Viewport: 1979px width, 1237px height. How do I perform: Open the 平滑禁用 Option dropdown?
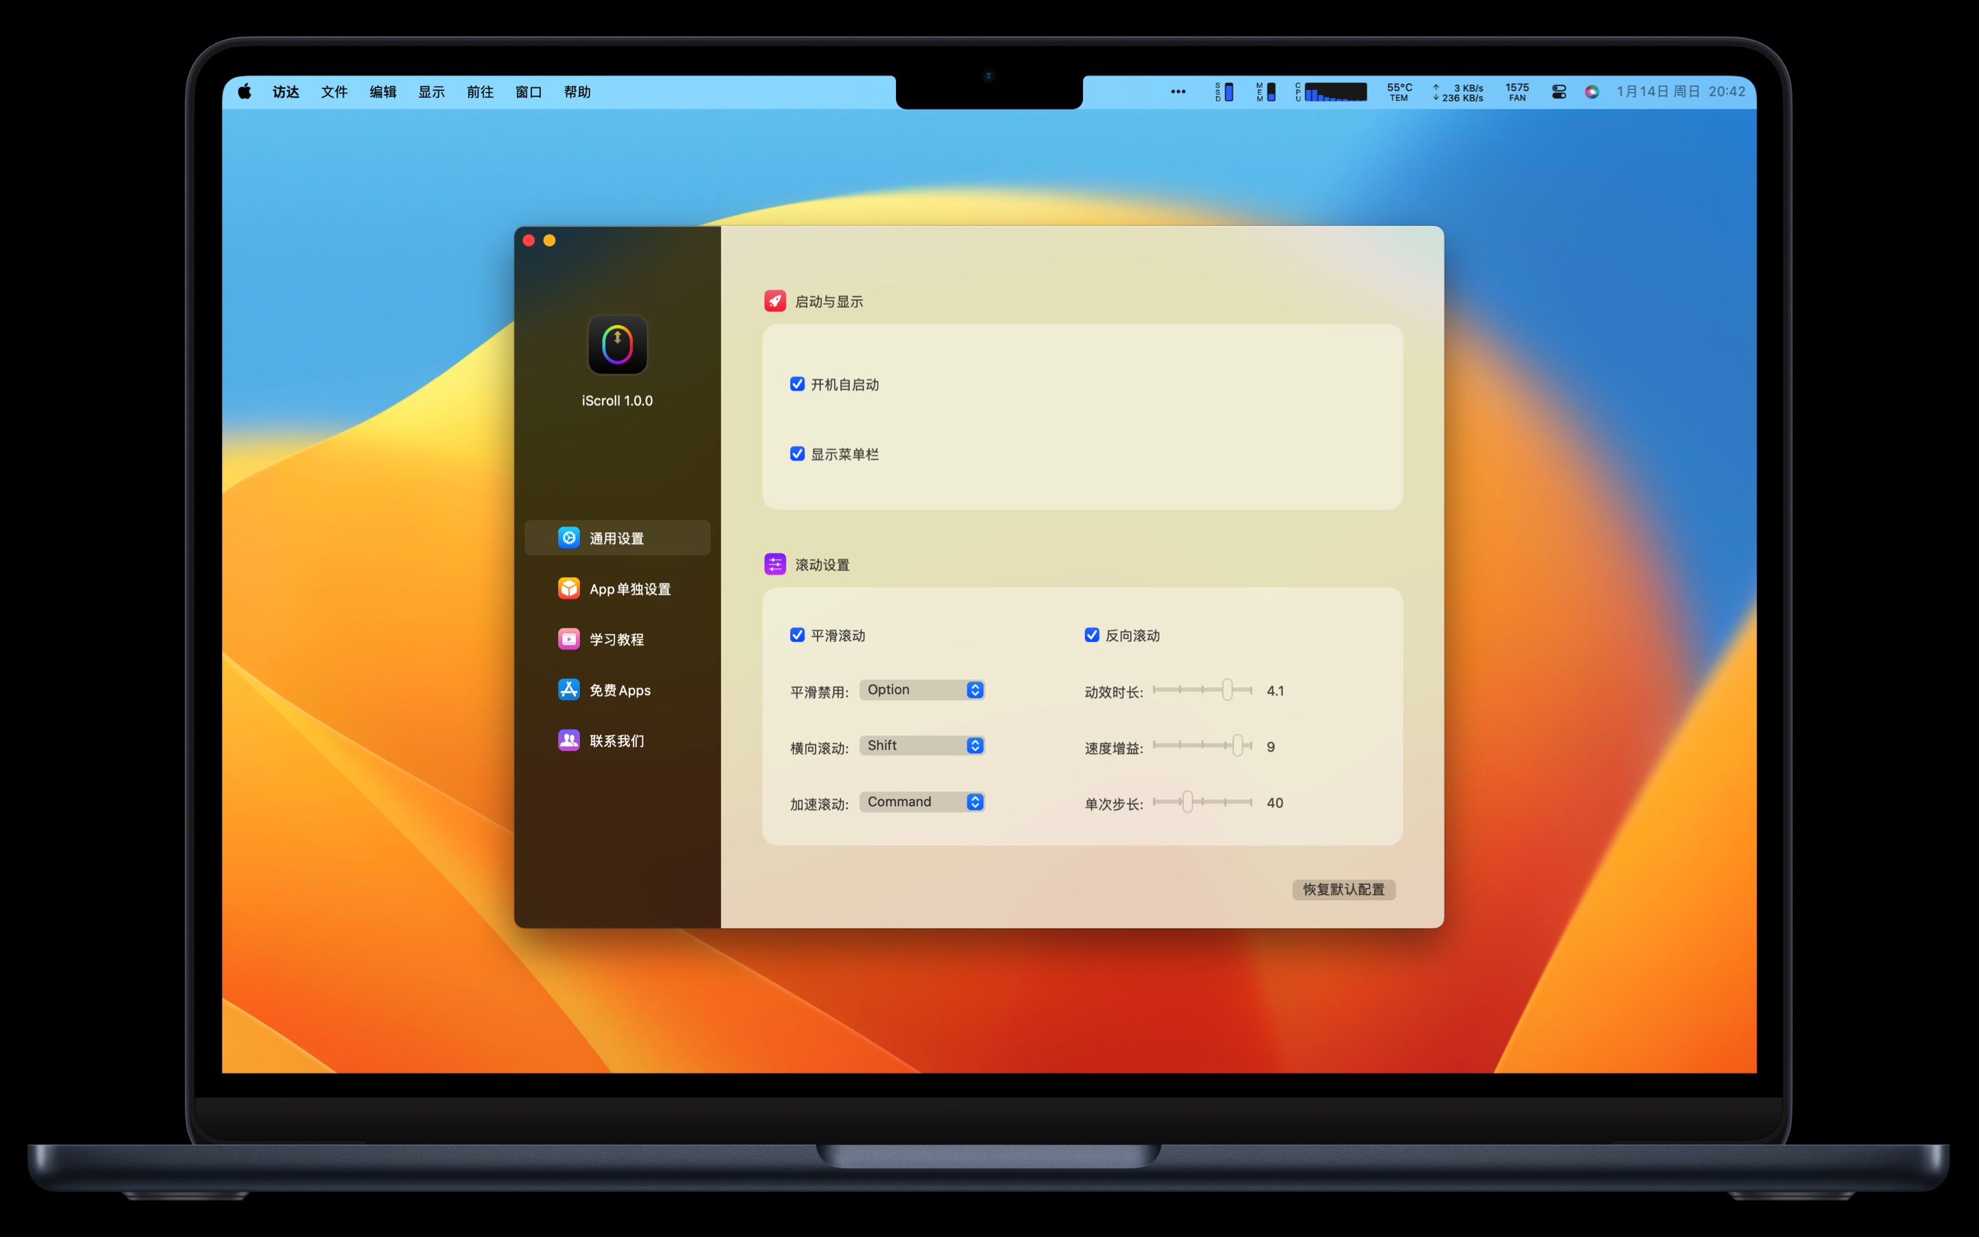coord(921,690)
